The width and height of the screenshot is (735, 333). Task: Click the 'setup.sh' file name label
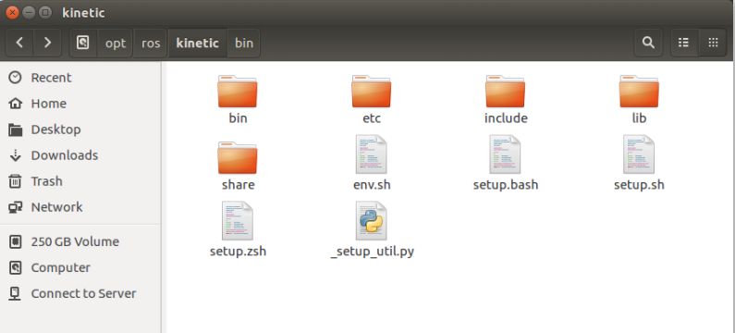[x=640, y=185]
